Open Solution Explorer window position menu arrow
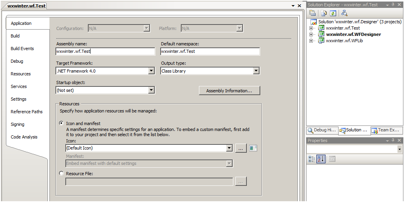The image size is (405, 202). pyautogui.click(x=388, y=5)
